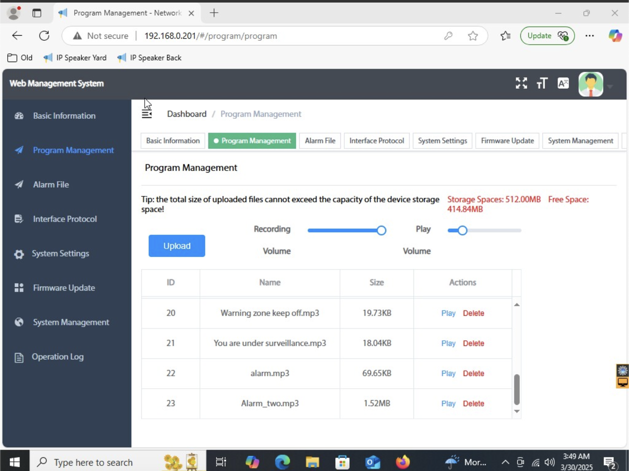The width and height of the screenshot is (629, 471).
Task: Open Alarm File in the sidebar
Action: pyautogui.click(x=51, y=185)
